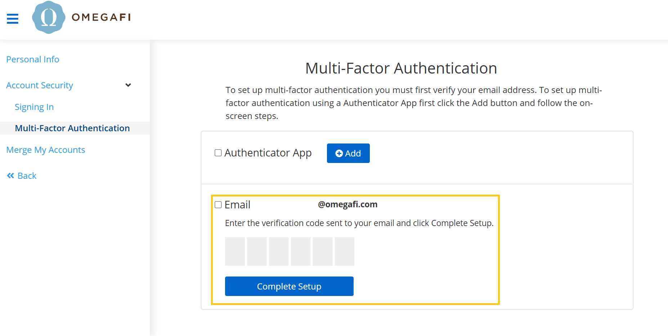Open Personal Info page
The height and width of the screenshot is (336, 668).
pos(33,59)
